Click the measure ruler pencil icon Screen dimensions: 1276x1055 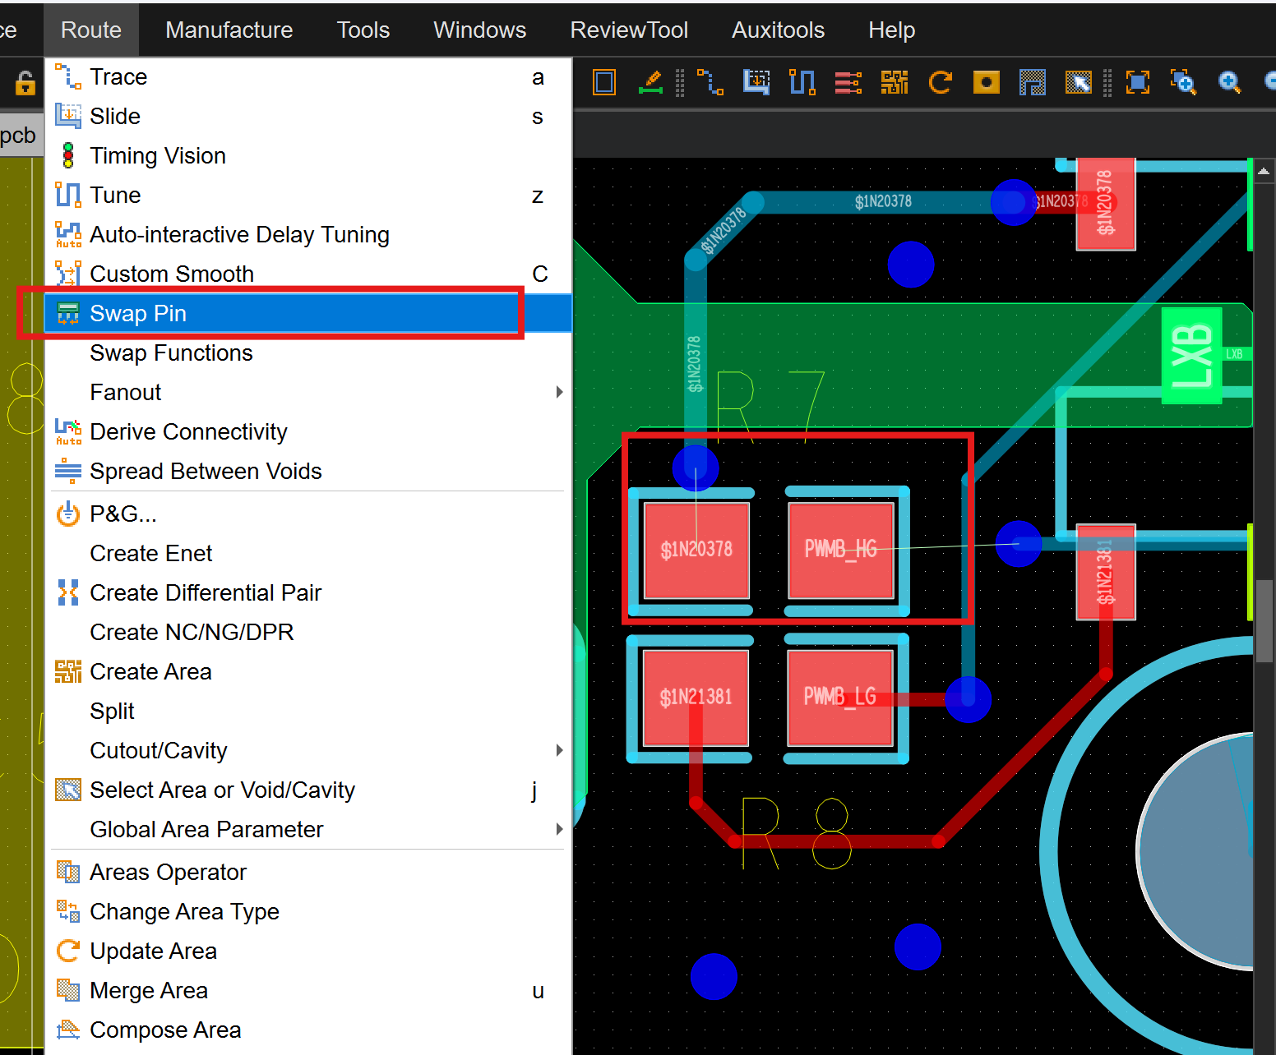(650, 82)
